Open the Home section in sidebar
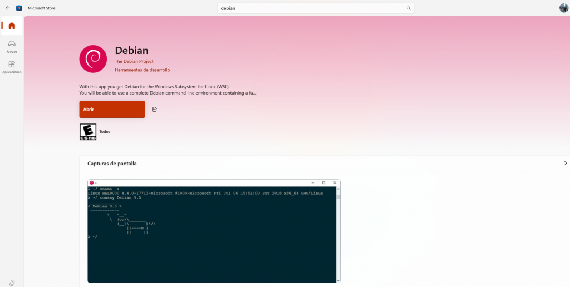 coord(12,26)
